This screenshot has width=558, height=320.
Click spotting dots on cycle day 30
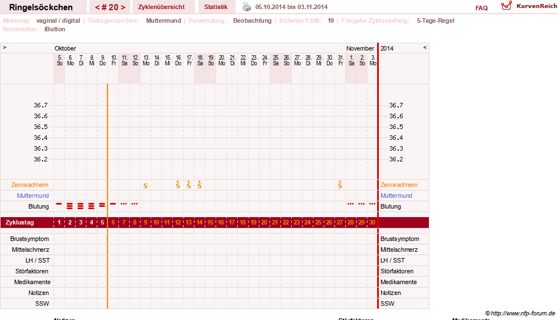372,203
